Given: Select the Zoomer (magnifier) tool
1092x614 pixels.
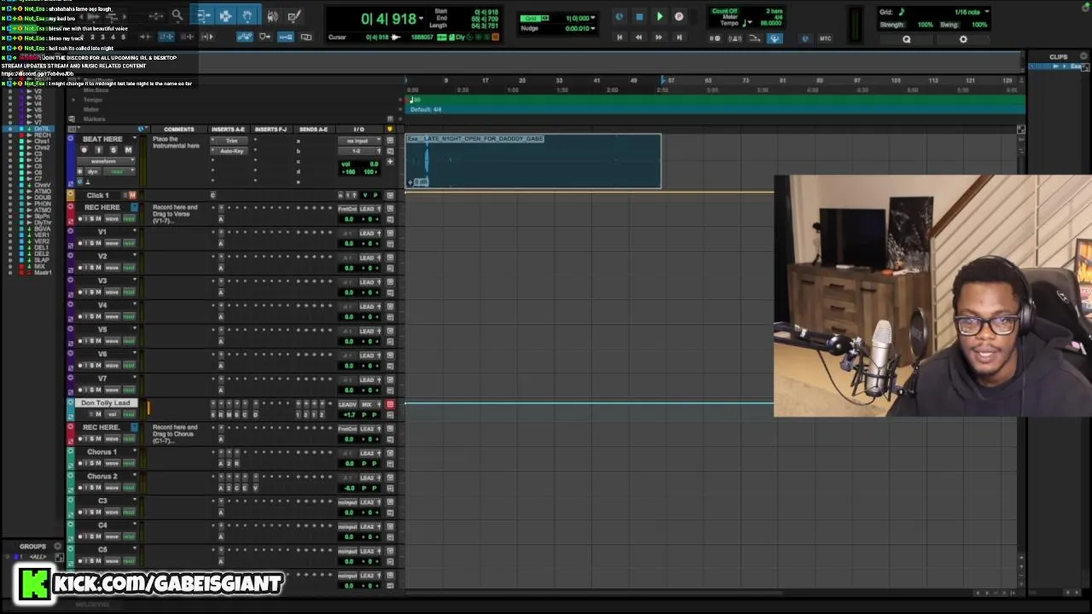Looking at the screenshot, I should point(177,16).
